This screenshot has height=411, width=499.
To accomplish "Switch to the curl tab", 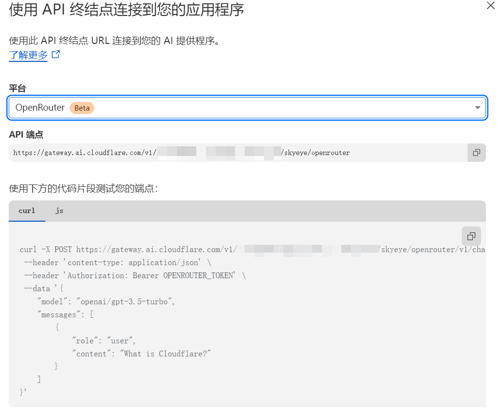I will pos(27,211).
